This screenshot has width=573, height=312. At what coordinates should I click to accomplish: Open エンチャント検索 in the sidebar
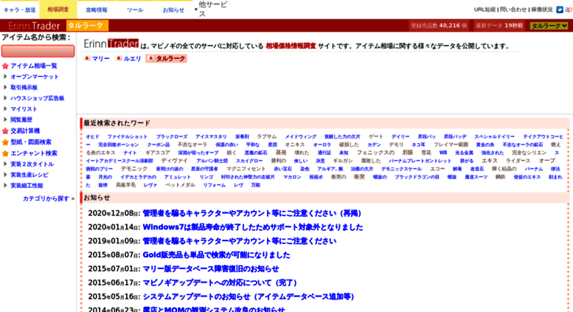tap(34, 153)
